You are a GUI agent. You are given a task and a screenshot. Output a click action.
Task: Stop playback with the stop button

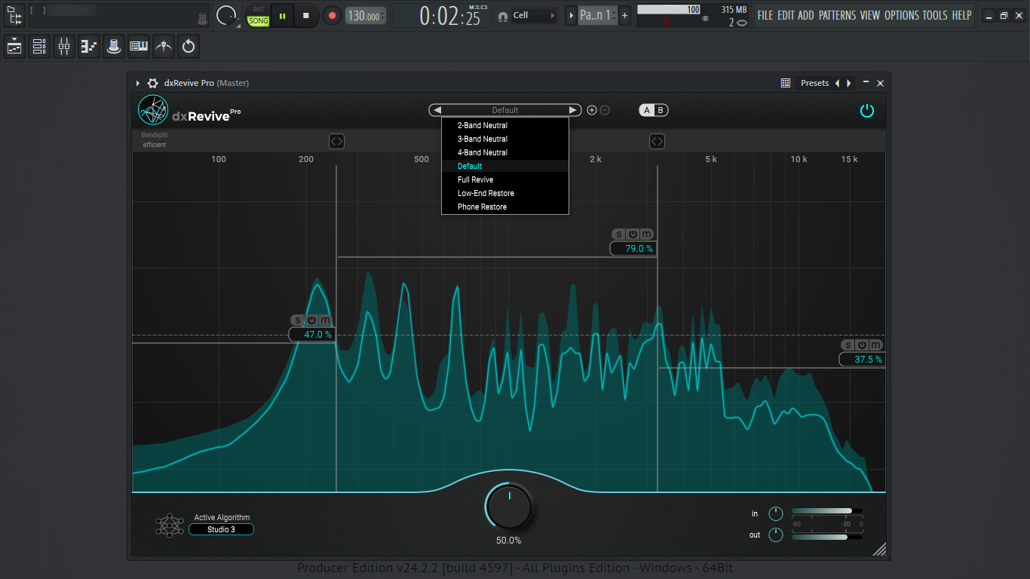pyautogui.click(x=305, y=15)
